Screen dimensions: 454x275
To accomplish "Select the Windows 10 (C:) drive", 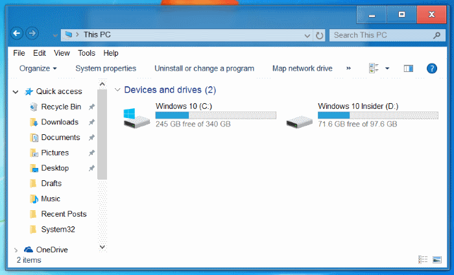I will 200,115.
